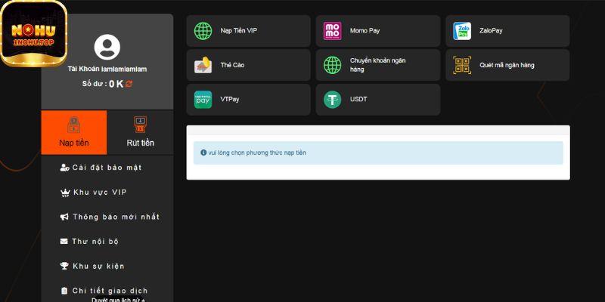Choose the VTPay logo icon

pos(203,100)
